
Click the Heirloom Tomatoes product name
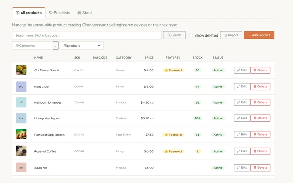(x=48, y=102)
